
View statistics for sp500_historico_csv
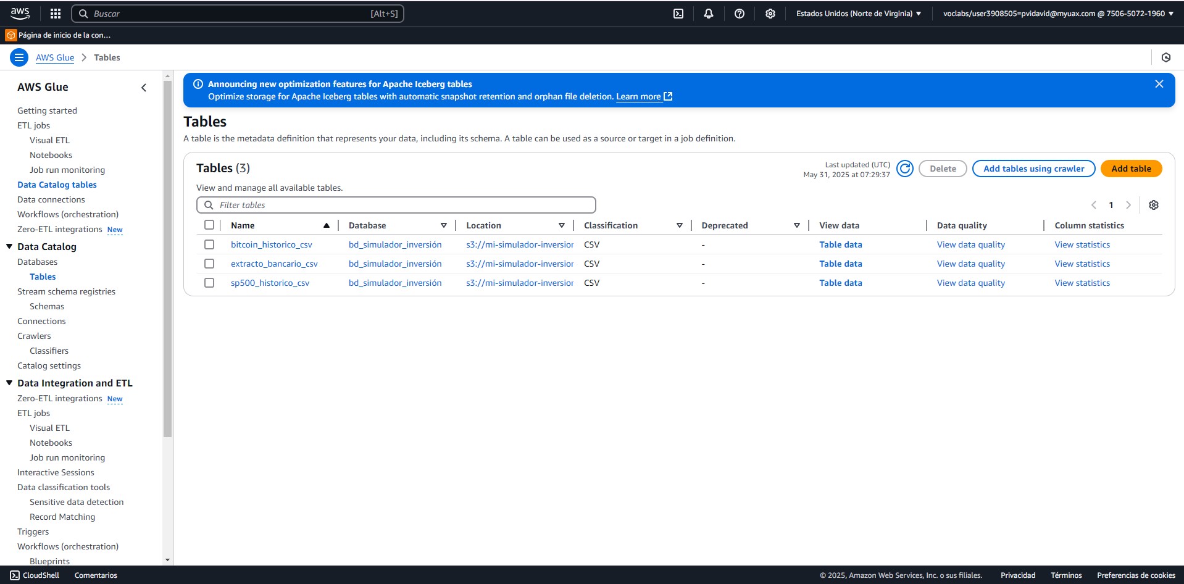1082,283
